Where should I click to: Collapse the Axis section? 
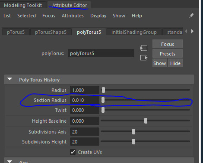(10, 161)
